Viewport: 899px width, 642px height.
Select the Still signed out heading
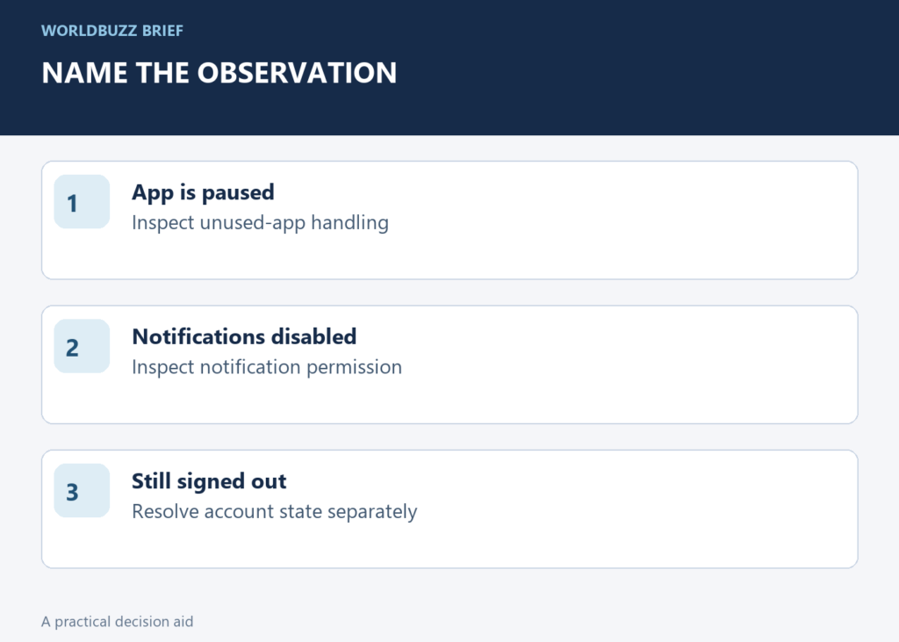pos(209,481)
